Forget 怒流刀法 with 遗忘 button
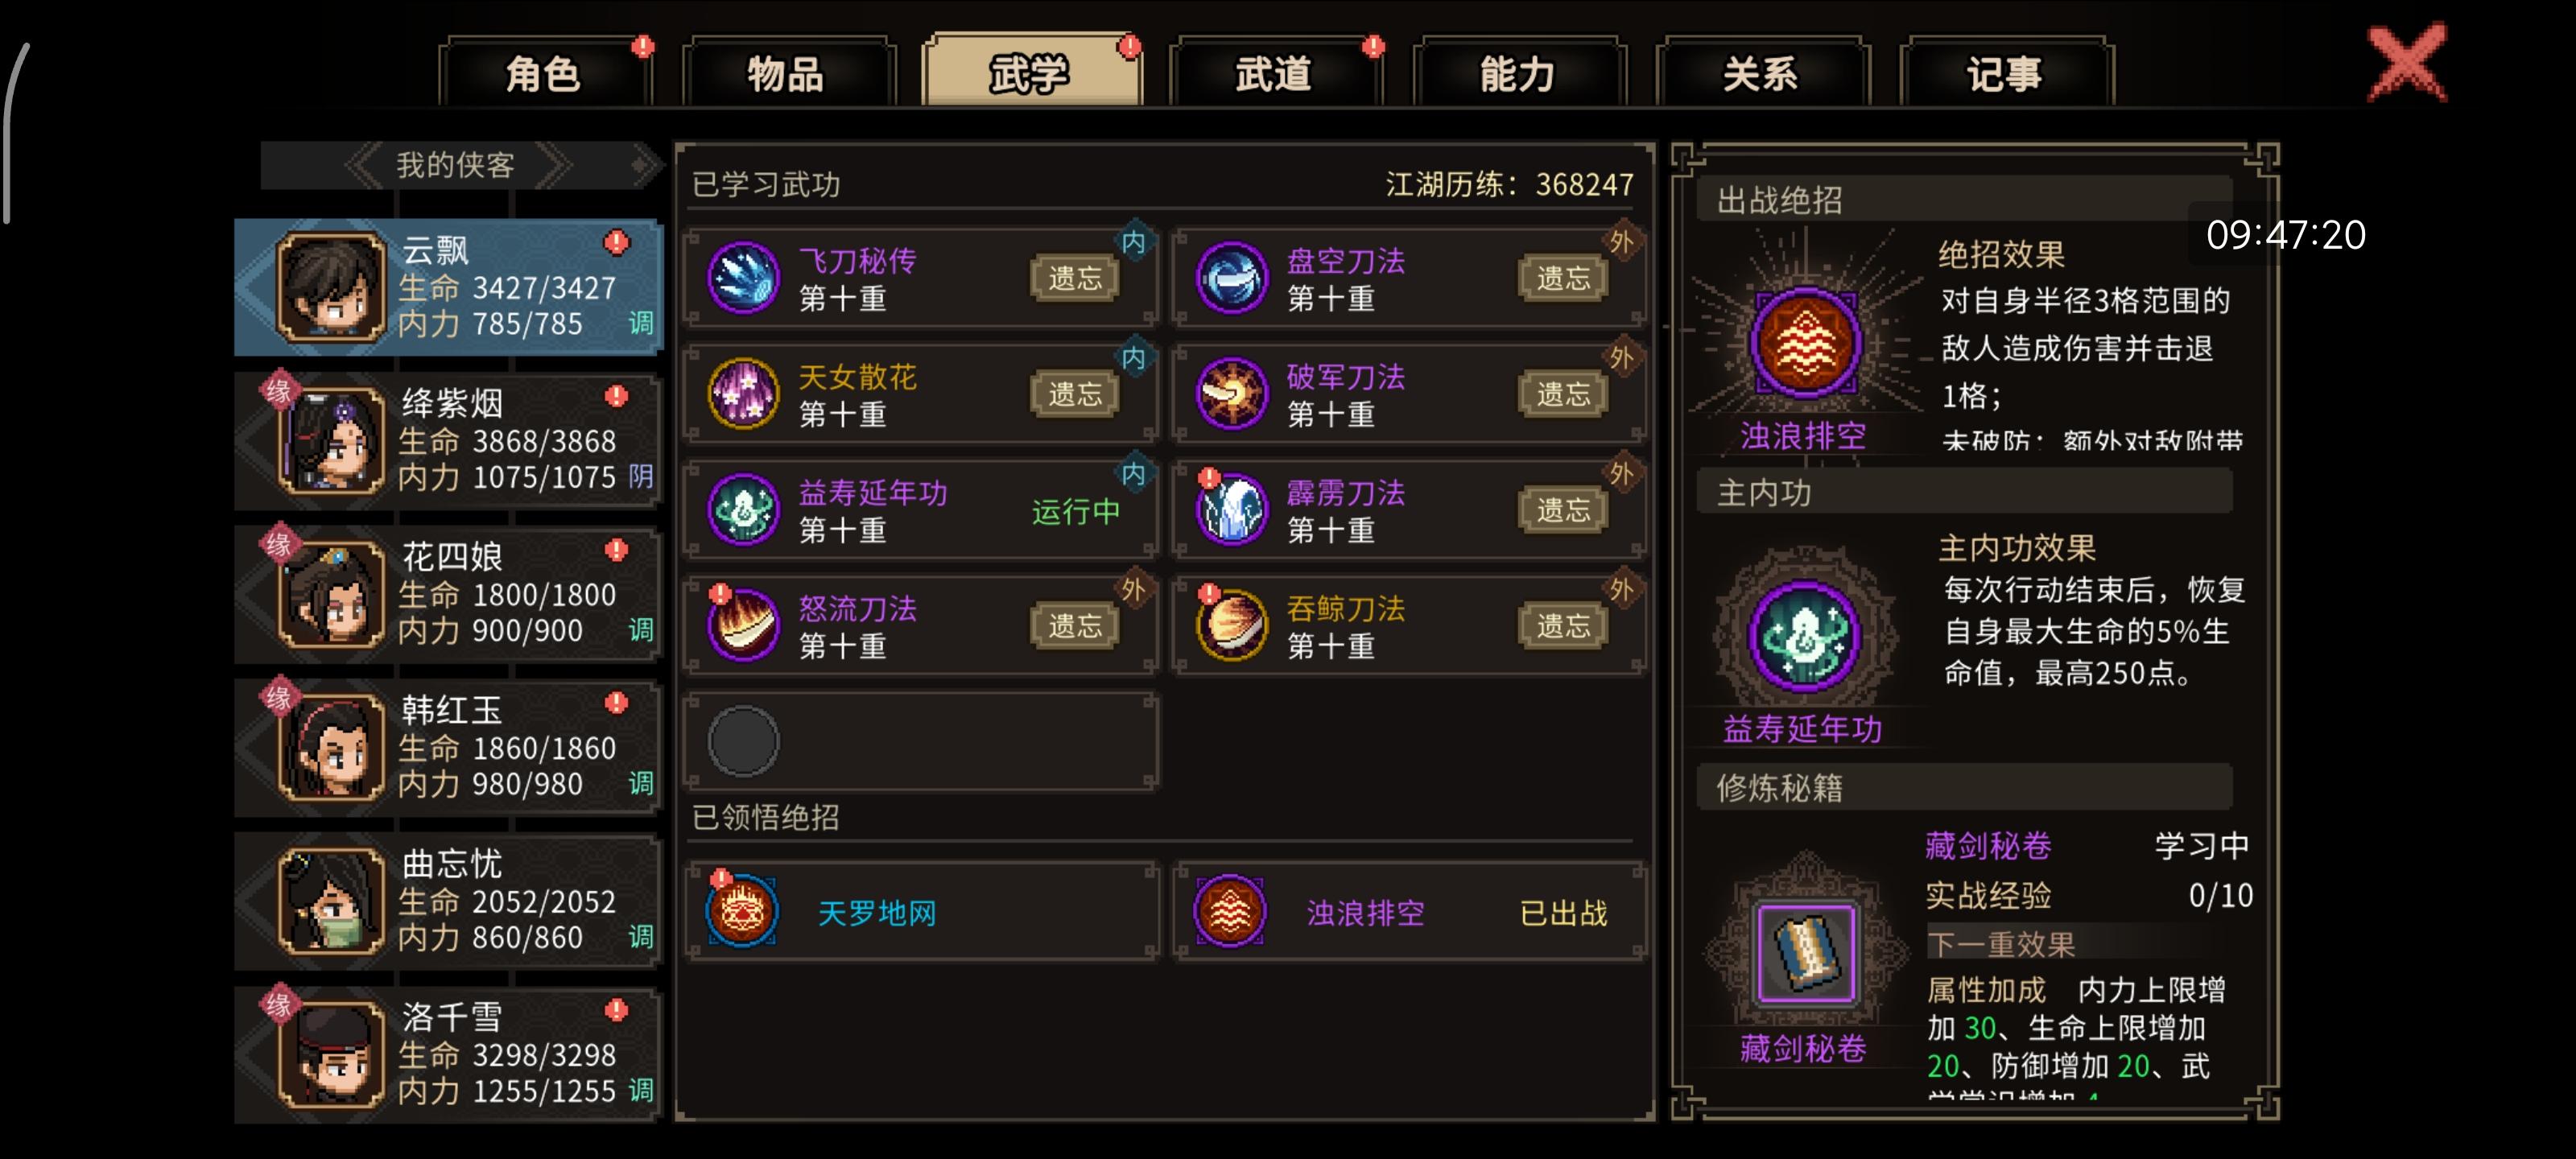The height and width of the screenshot is (1159, 2576). pyautogui.click(x=1075, y=626)
